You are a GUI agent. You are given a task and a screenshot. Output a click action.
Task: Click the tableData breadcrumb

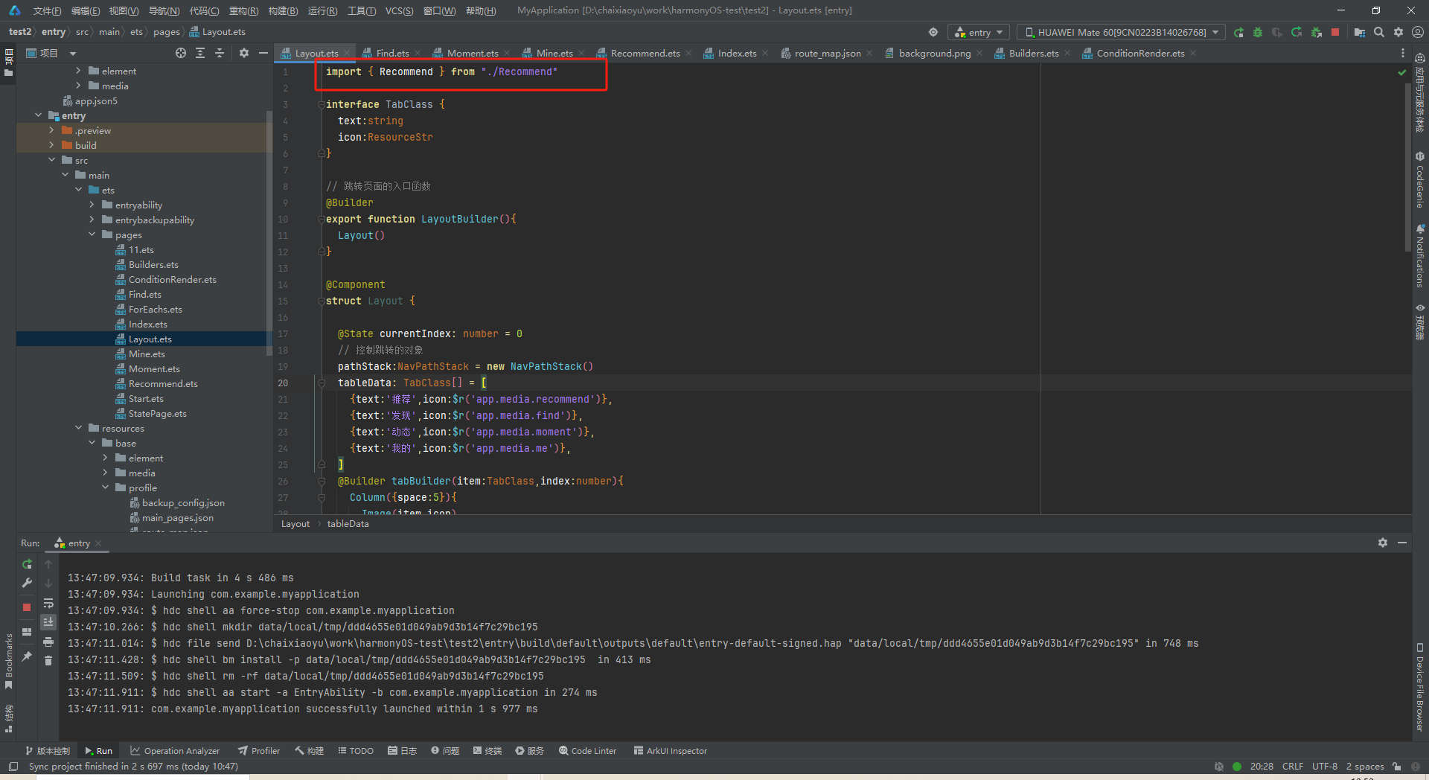click(x=348, y=523)
